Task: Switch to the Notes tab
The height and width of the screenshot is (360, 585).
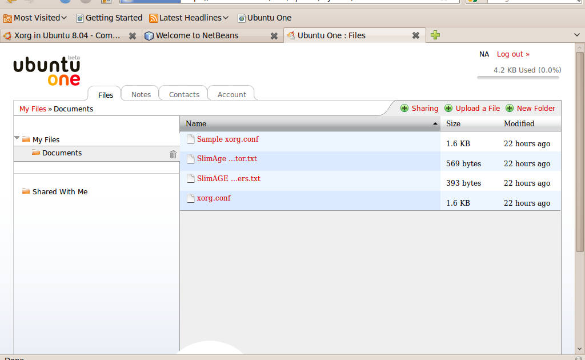Action: (141, 94)
